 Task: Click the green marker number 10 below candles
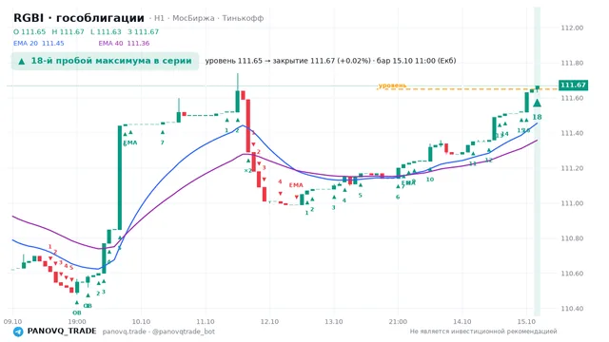tap(429, 180)
